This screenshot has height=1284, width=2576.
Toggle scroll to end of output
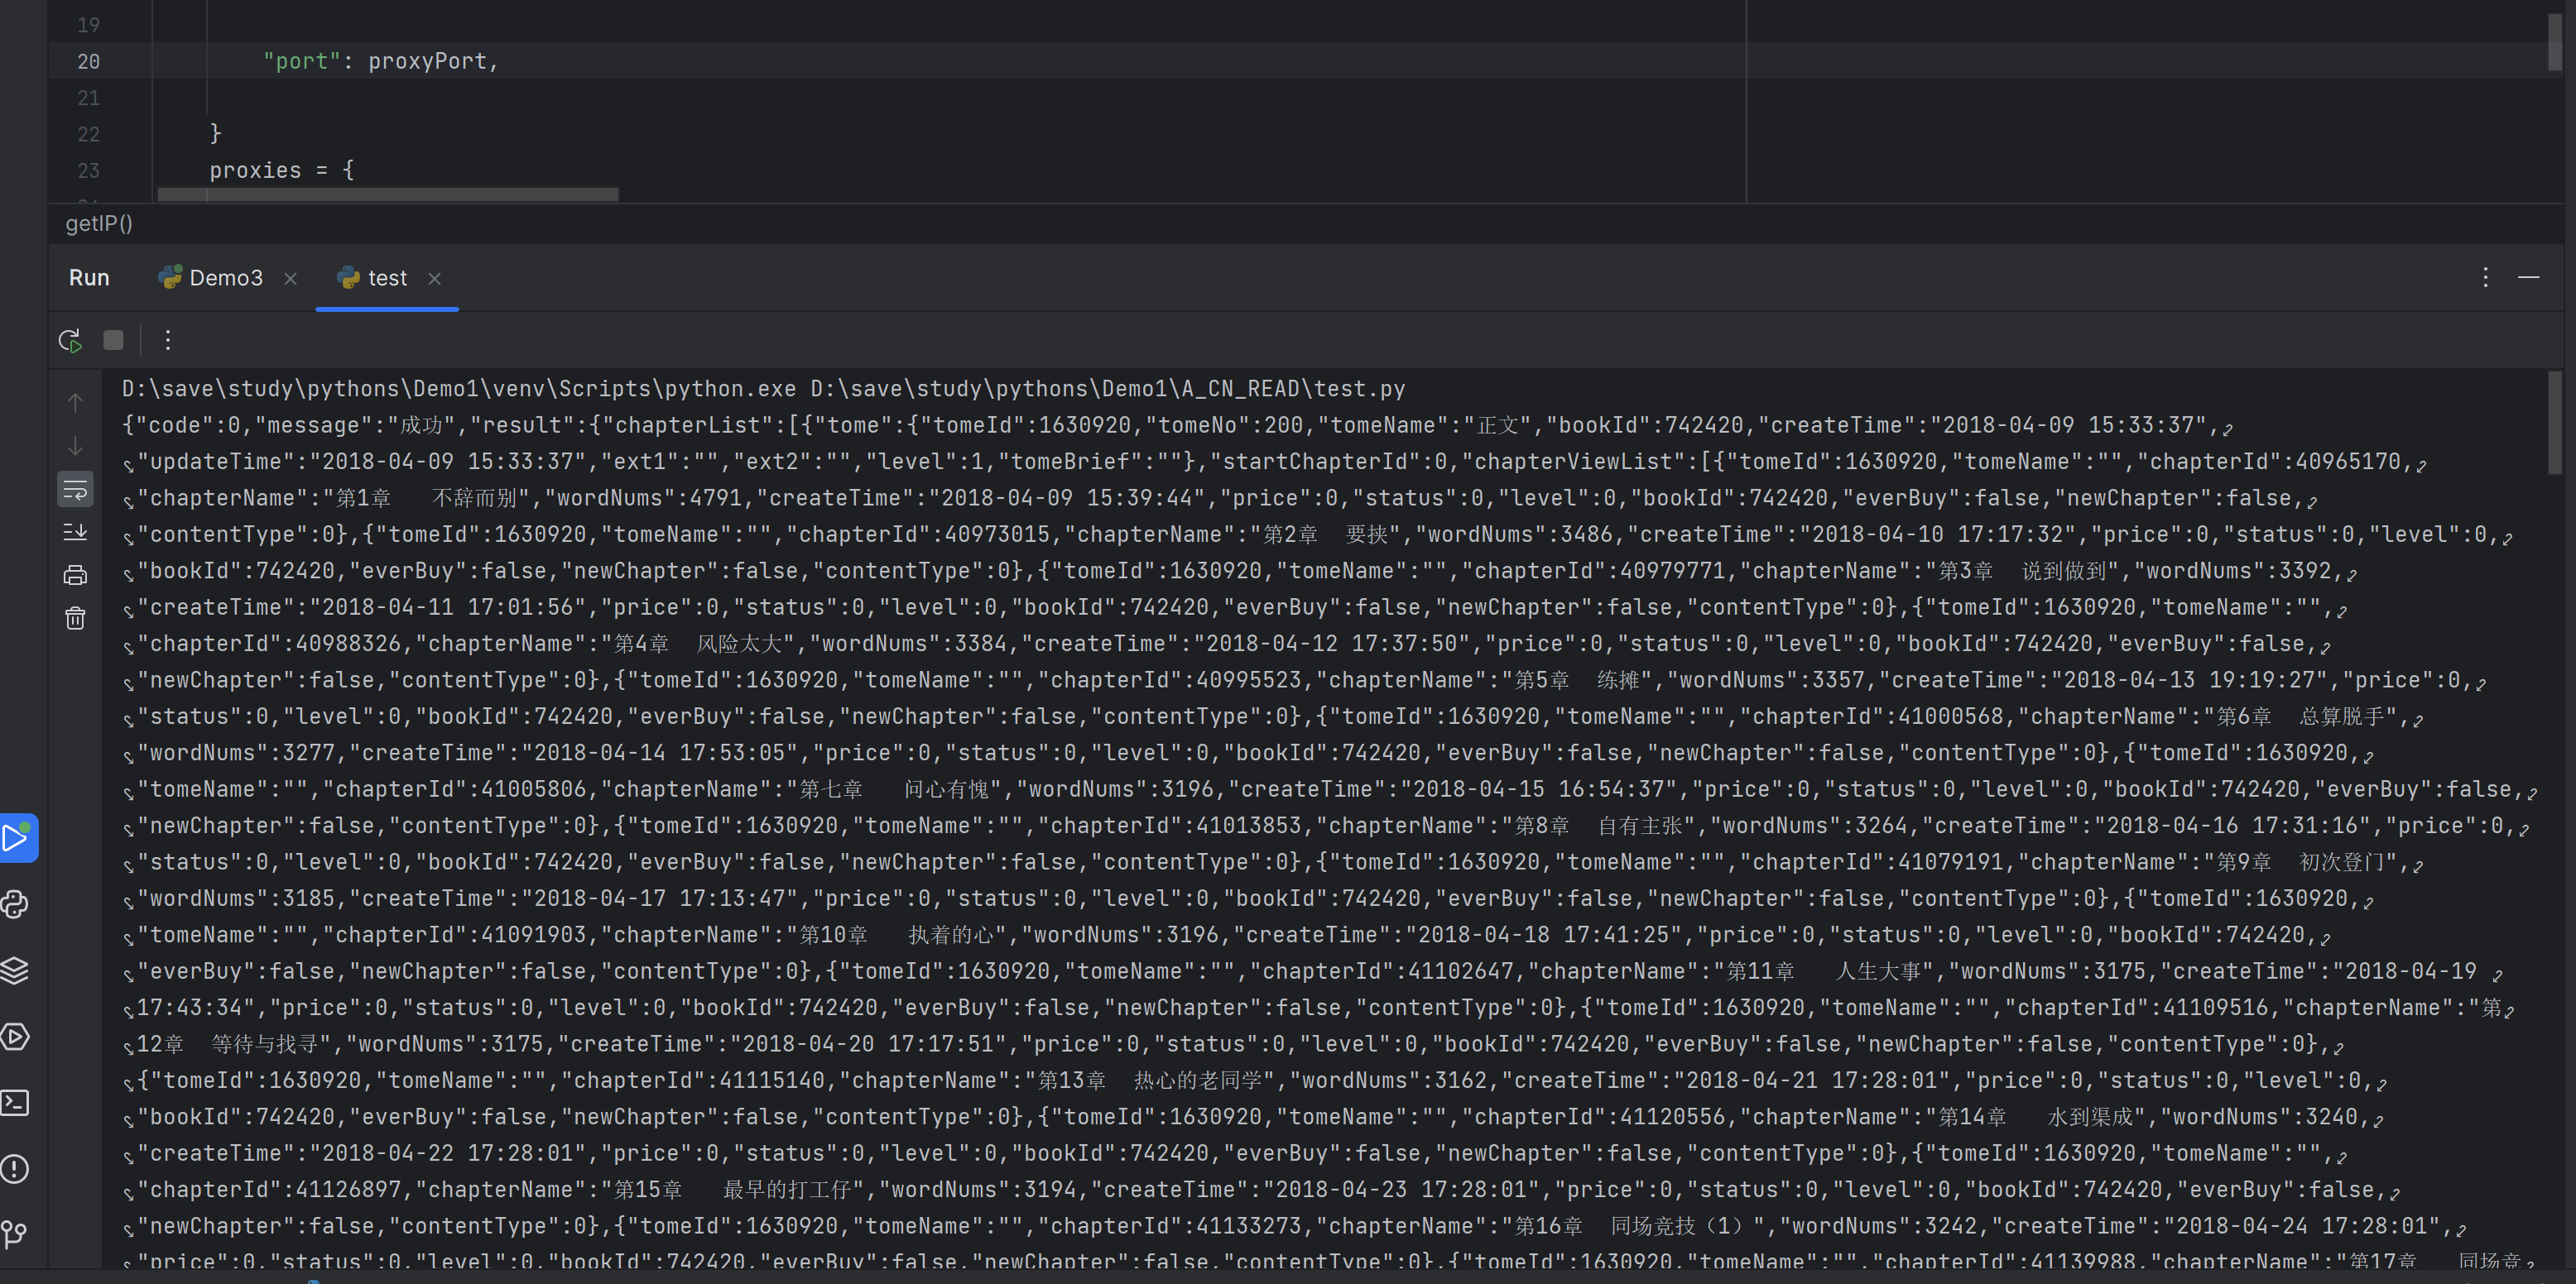click(x=75, y=532)
